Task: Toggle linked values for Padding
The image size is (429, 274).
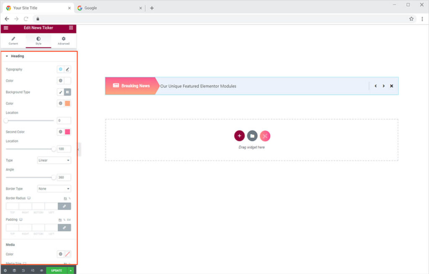Action: point(64,228)
